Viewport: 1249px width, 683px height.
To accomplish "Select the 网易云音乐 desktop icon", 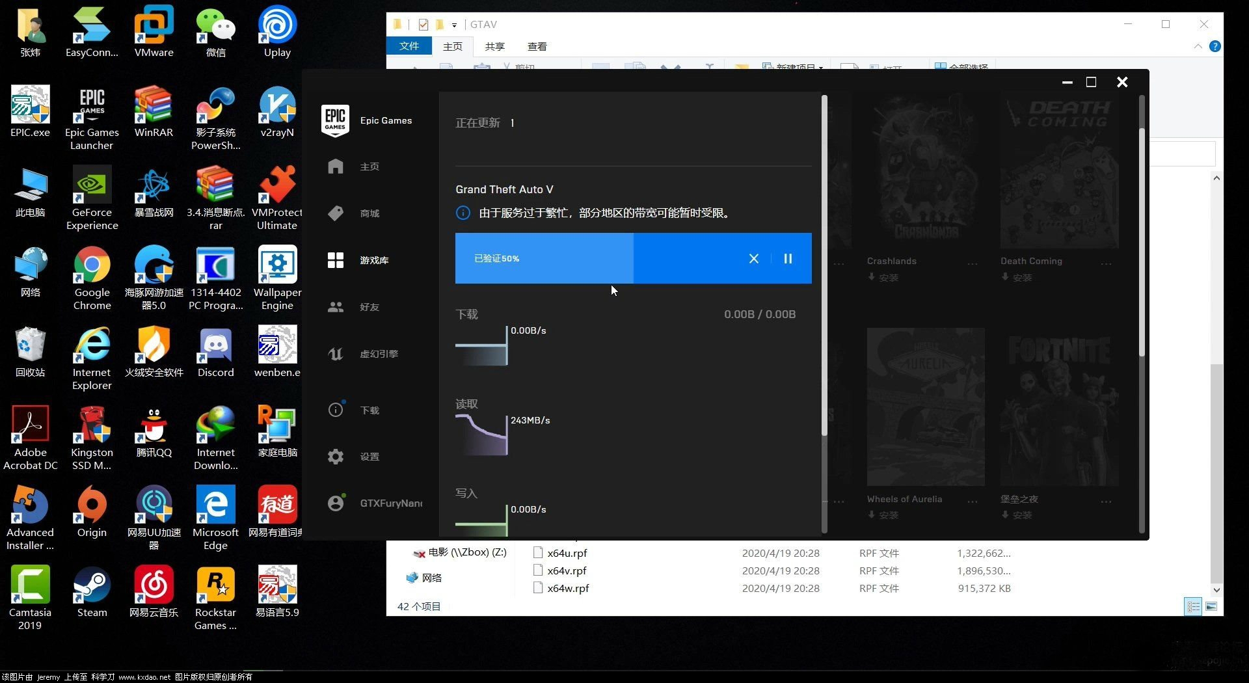I will tap(154, 593).
